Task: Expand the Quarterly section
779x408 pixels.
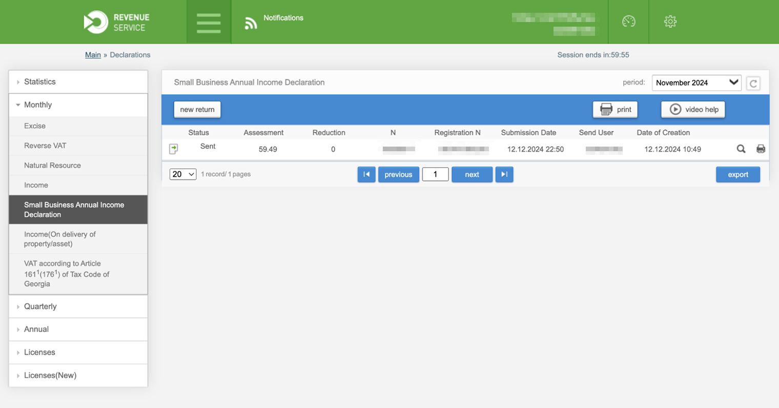Action: [40, 307]
